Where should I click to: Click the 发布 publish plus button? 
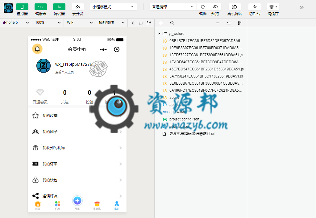click(77, 201)
